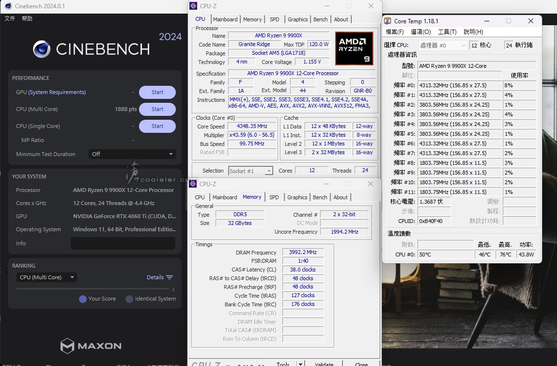Start the GPU (System Requirements) test
The height and width of the screenshot is (366, 557).
157,92
